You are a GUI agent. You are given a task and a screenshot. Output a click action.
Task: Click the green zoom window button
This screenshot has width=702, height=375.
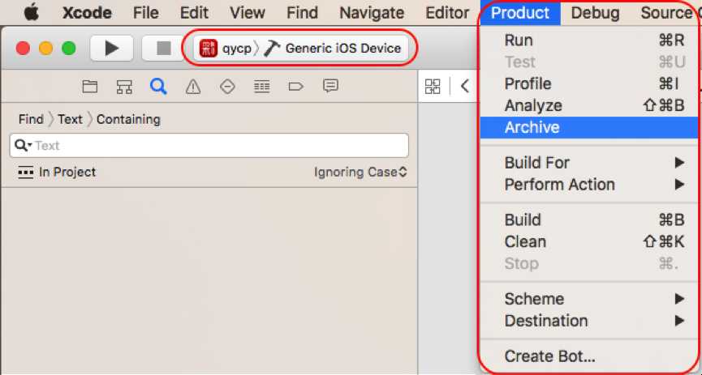click(x=68, y=48)
